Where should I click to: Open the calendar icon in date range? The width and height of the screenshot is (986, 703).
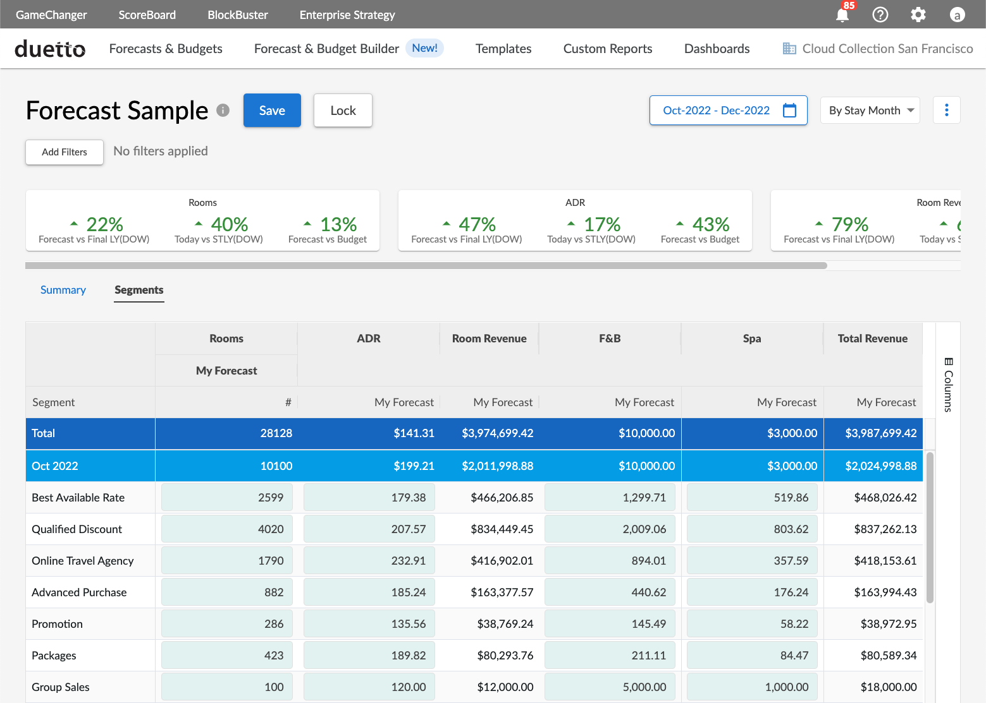[789, 111]
